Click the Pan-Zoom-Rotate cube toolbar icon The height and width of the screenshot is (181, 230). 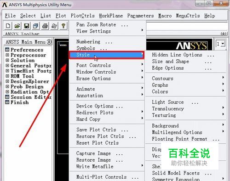tap(36, 26)
